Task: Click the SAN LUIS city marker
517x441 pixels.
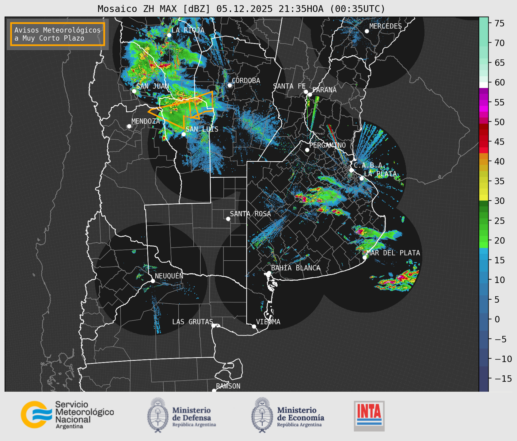Action: (184, 134)
